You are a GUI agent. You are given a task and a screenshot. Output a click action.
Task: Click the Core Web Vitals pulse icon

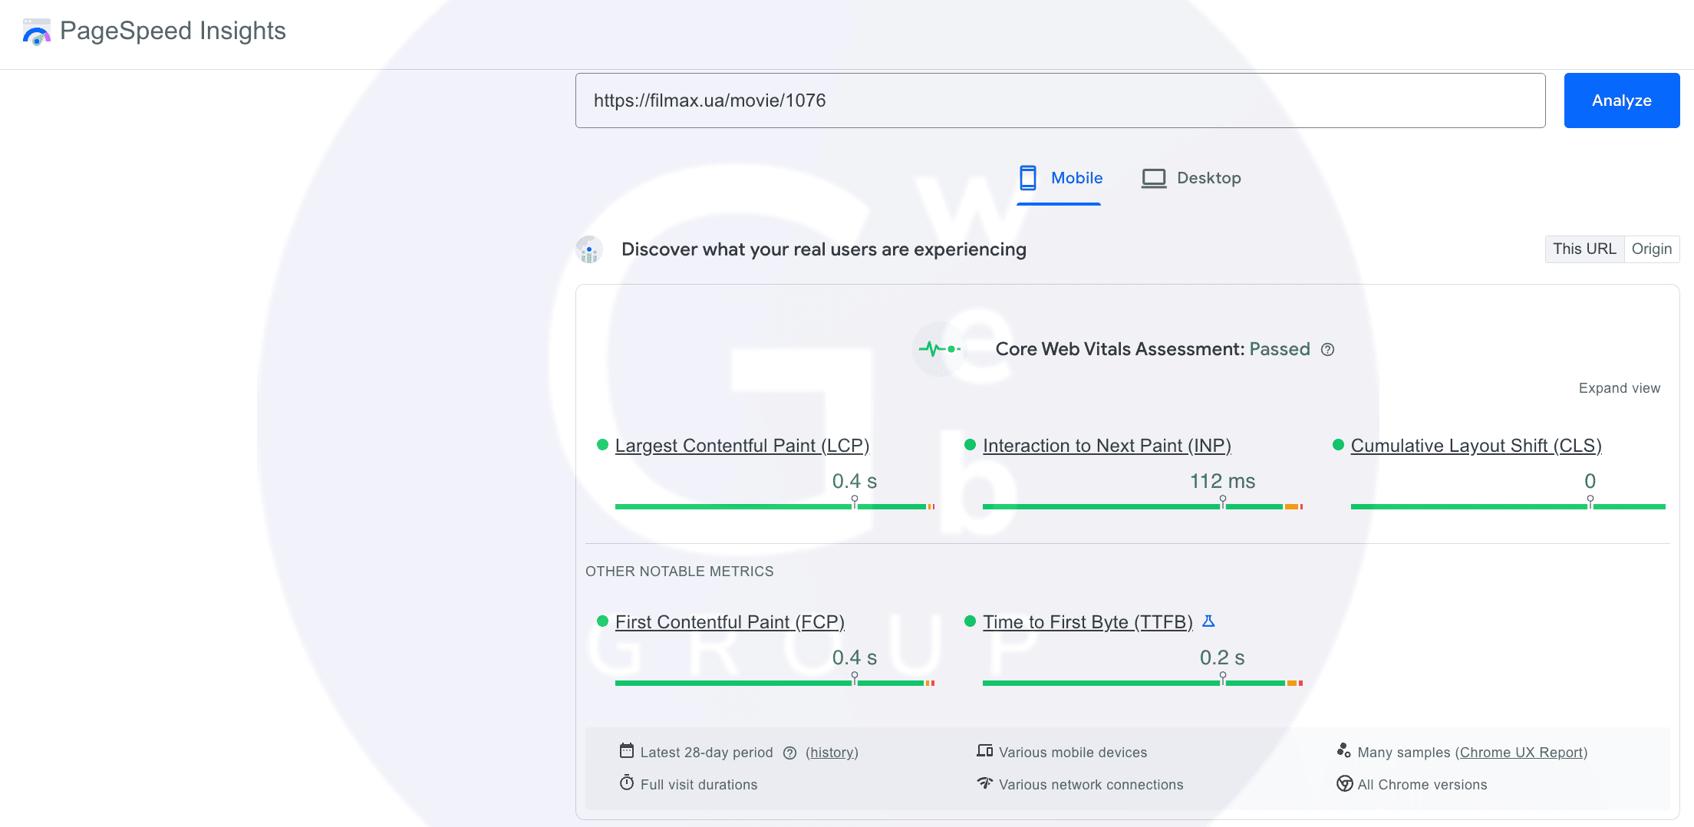[938, 349]
